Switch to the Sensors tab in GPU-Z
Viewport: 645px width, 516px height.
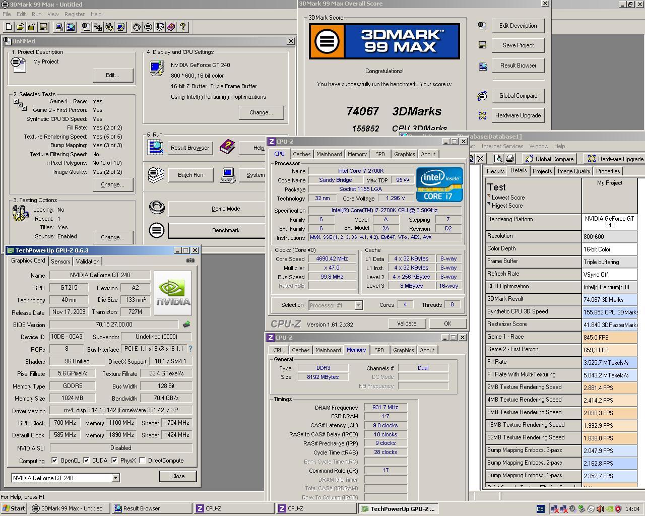(x=60, y=261)
